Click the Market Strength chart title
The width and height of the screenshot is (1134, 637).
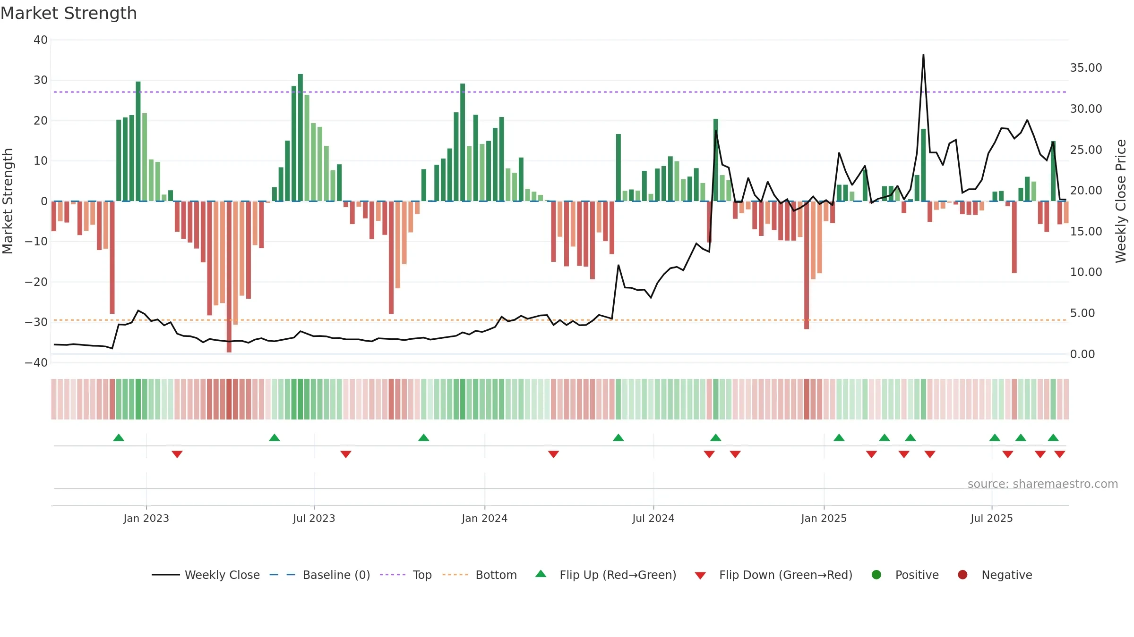point(69,13)
